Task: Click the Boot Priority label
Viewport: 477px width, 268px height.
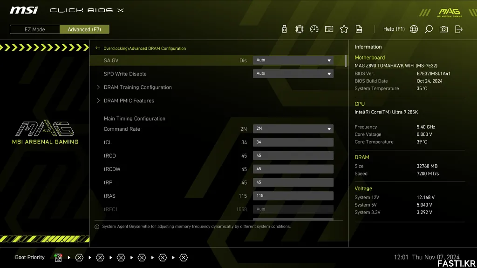Action: (x=30, y=257)
